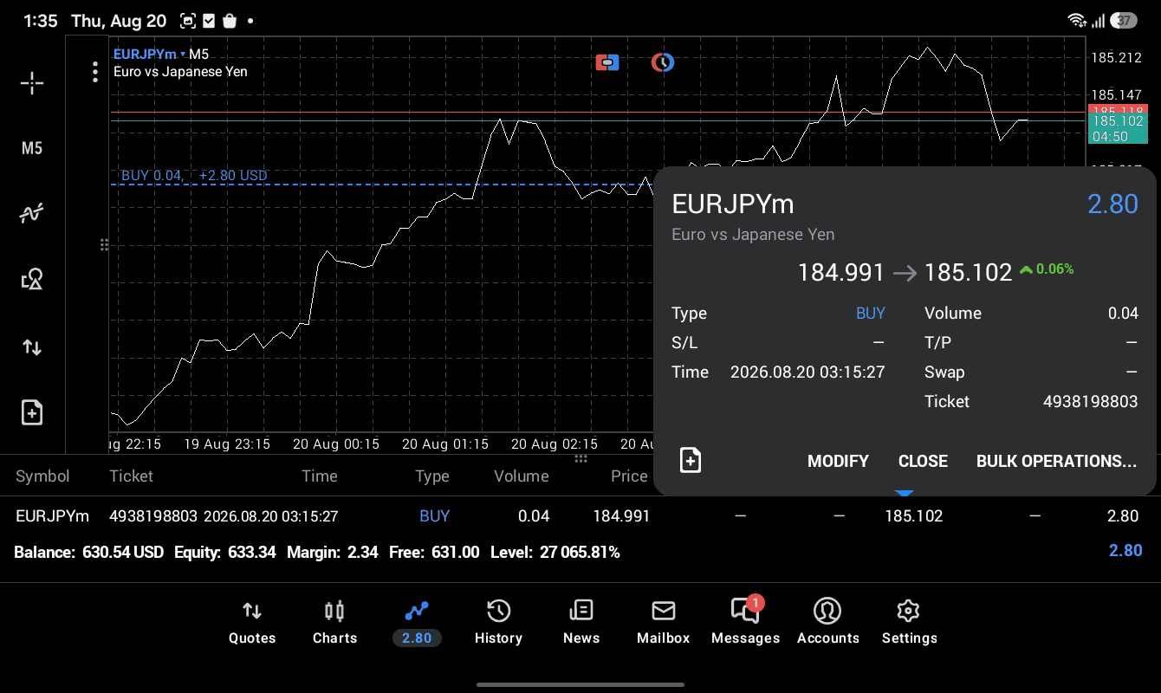
Task: Open the indicators icon in left sidebar
Action: pyautogui.click(x=32, y=213)
